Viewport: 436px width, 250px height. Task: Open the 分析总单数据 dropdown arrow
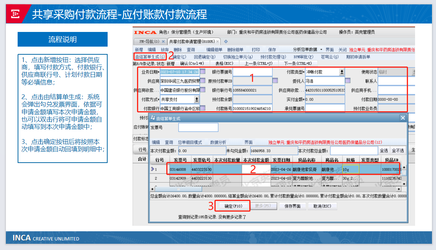click(321, 50)
